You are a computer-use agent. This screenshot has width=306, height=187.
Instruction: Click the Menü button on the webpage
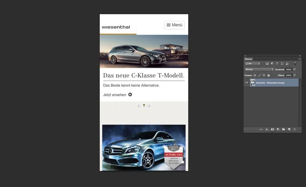coord(174,25)
